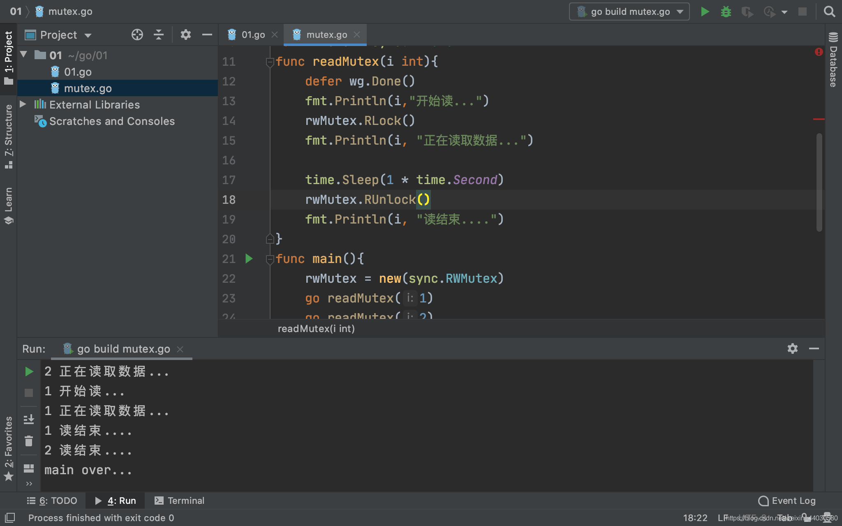Open Scratches and Consoles node
The image size is (842, 526).
point(112,121)
